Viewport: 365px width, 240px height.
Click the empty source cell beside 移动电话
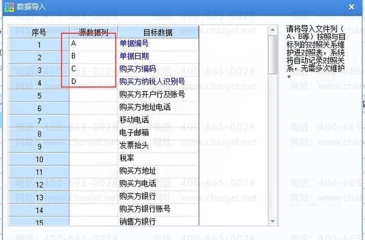tap(94, 120)
